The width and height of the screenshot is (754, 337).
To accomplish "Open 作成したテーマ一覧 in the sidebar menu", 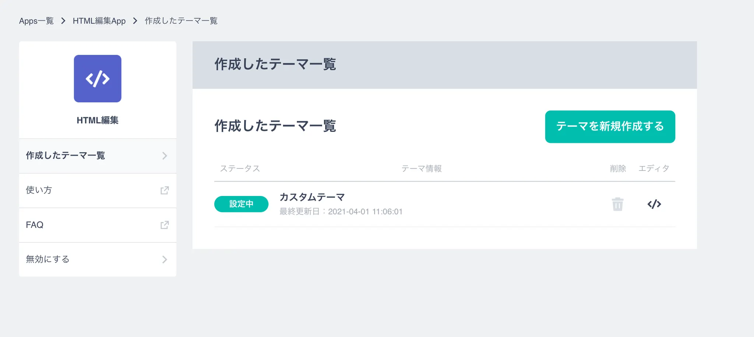I will tap(66, 156).
